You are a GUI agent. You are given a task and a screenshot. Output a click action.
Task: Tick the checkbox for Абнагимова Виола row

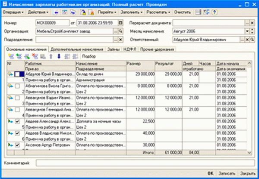pyautogui.click(x=17, y=86)
